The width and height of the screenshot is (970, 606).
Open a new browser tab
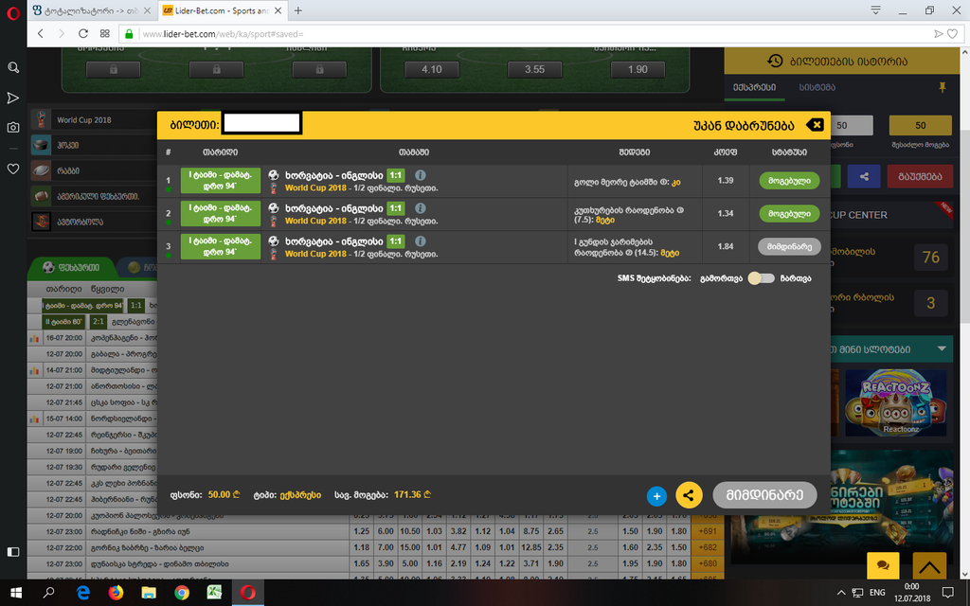point(298,10)
